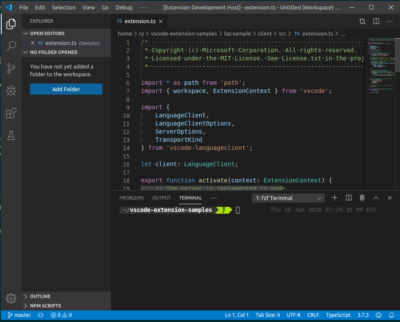
Task: Click the extension.ts breadcrumb
Action: [x=314, y=34]
